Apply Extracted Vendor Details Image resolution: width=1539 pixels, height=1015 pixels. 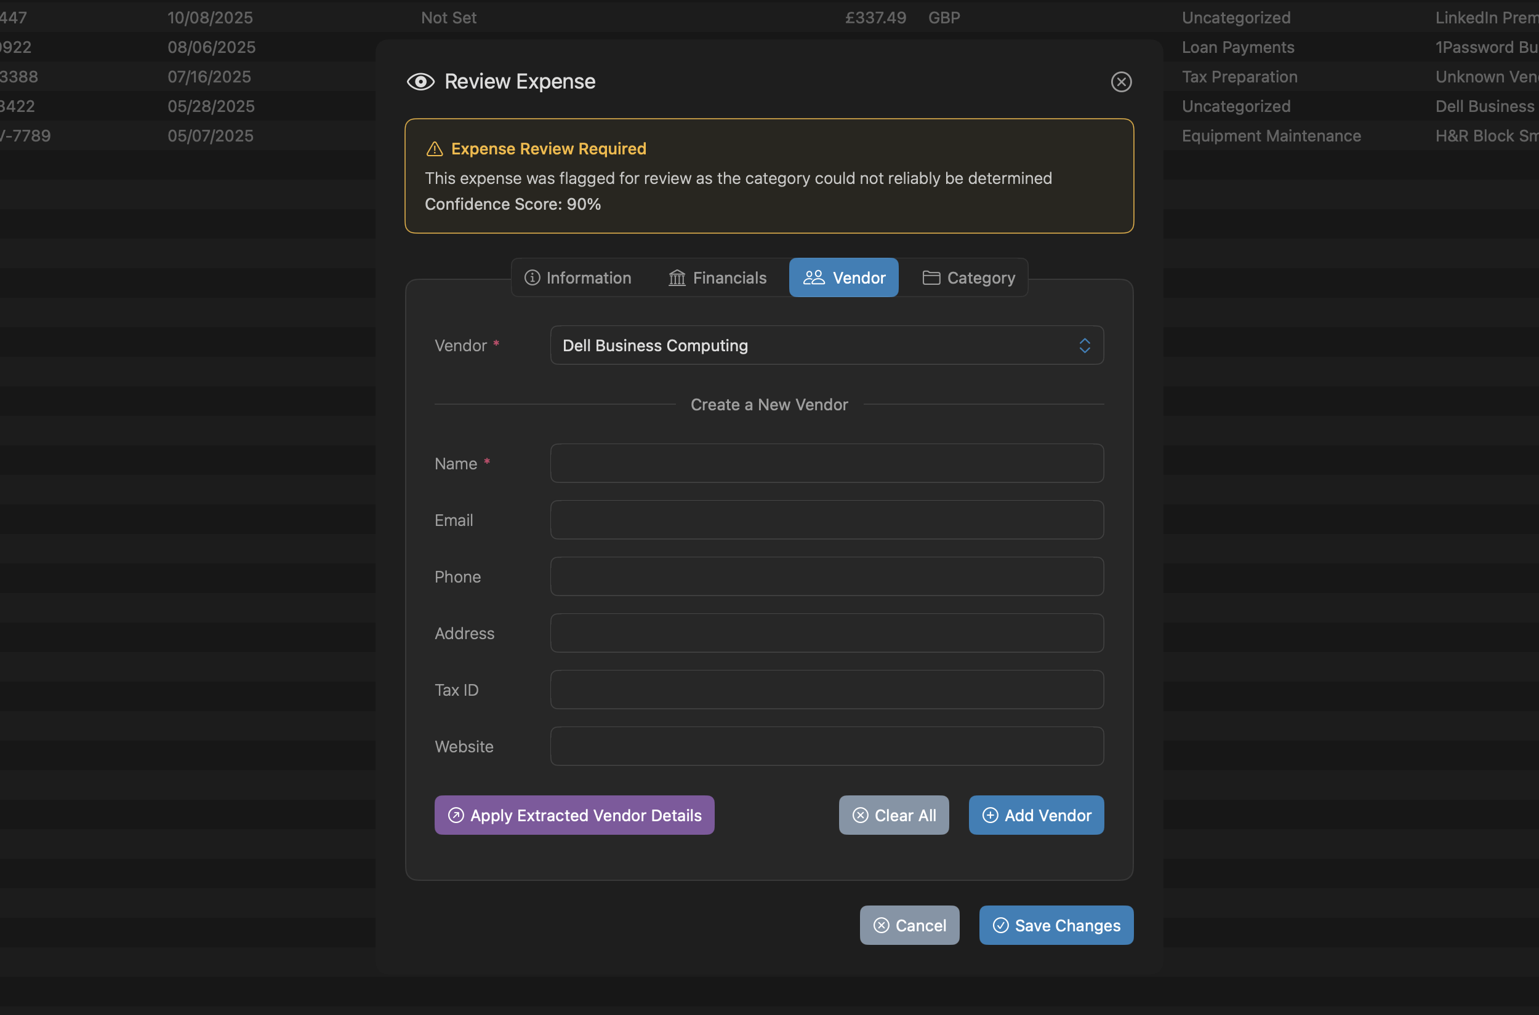point(574,815)
